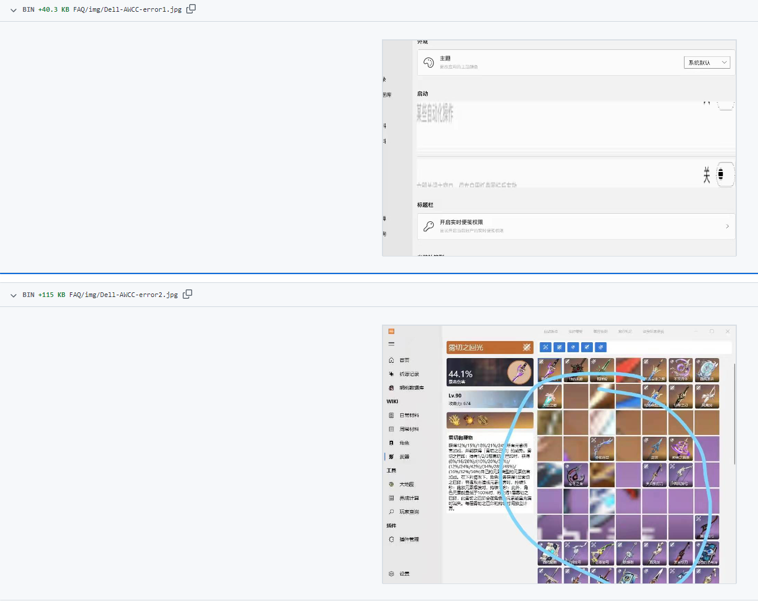Collapse the Dell-AWCC-error1.jpg file section
This screenshot has height=604, width=758.
[x=13, y=9]
